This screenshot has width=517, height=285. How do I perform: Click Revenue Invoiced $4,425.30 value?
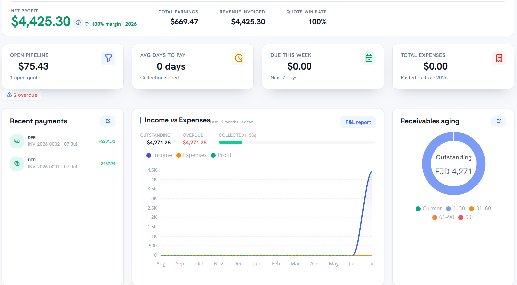click(x=248, y=22)
